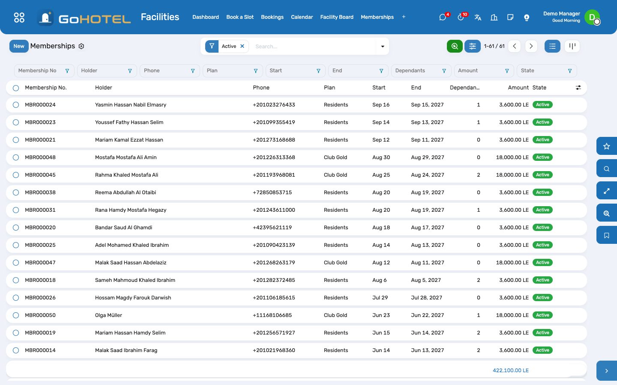The width and height of the screenshot is (617, 385).
Task: Open the sticky note icon
Action: 510,17
